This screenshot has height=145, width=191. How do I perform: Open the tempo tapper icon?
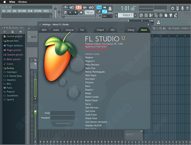coord(176,15)
